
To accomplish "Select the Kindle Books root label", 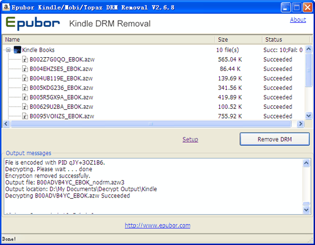I will [x=38, y=50].
